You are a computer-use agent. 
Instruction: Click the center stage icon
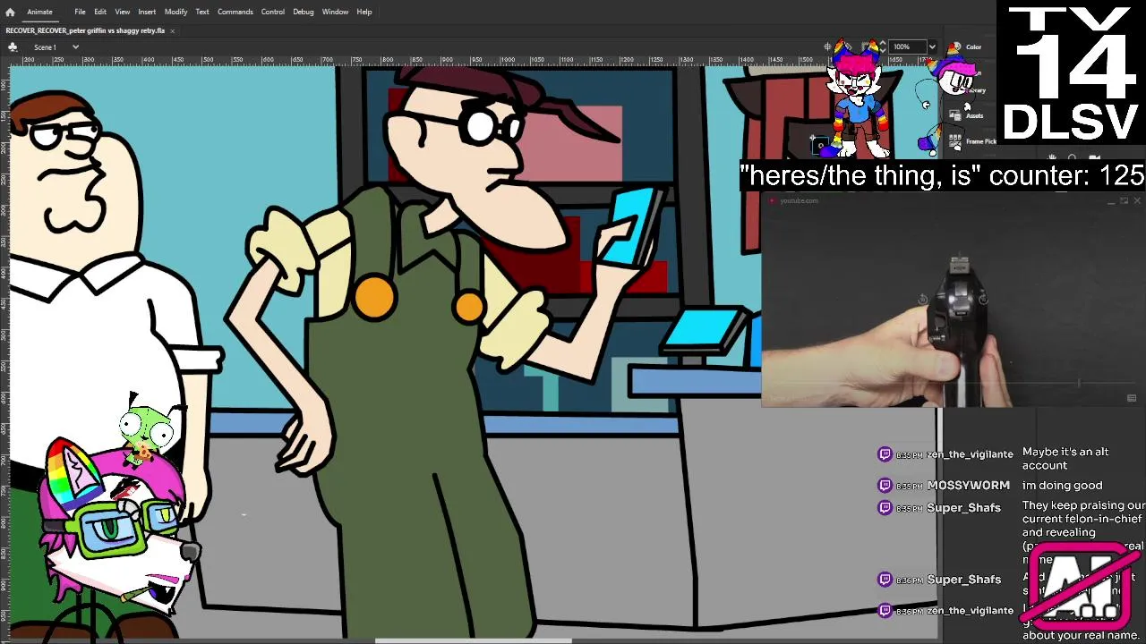click(828, 47)
